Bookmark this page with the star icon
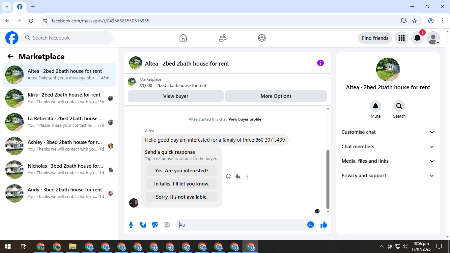Screen dimensions: 450x253 coord(414,21)
